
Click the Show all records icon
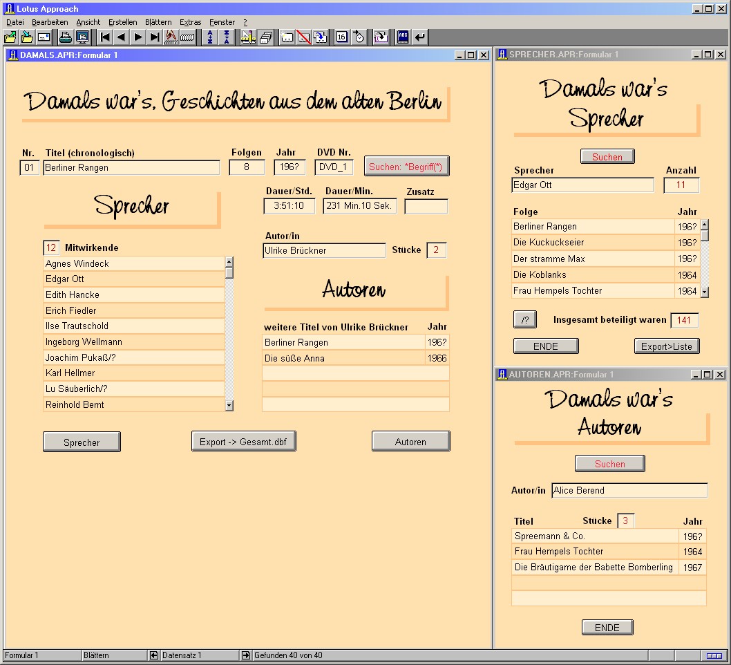tap(187, 37)
